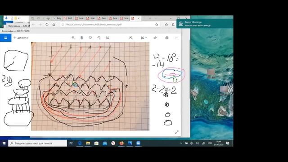Expand photo to fullscreen with diagonal arrows
The height and width of the screenshot is (162, 288).
[x=177, y=132]
